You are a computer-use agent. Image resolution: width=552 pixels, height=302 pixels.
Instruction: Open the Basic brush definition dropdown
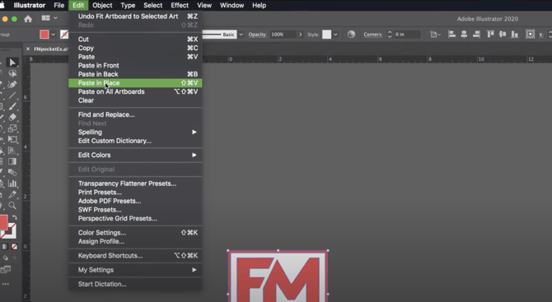(241, 35)
